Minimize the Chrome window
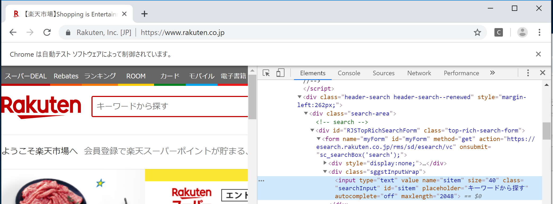553x204 pixels. [x=490, y=8]
